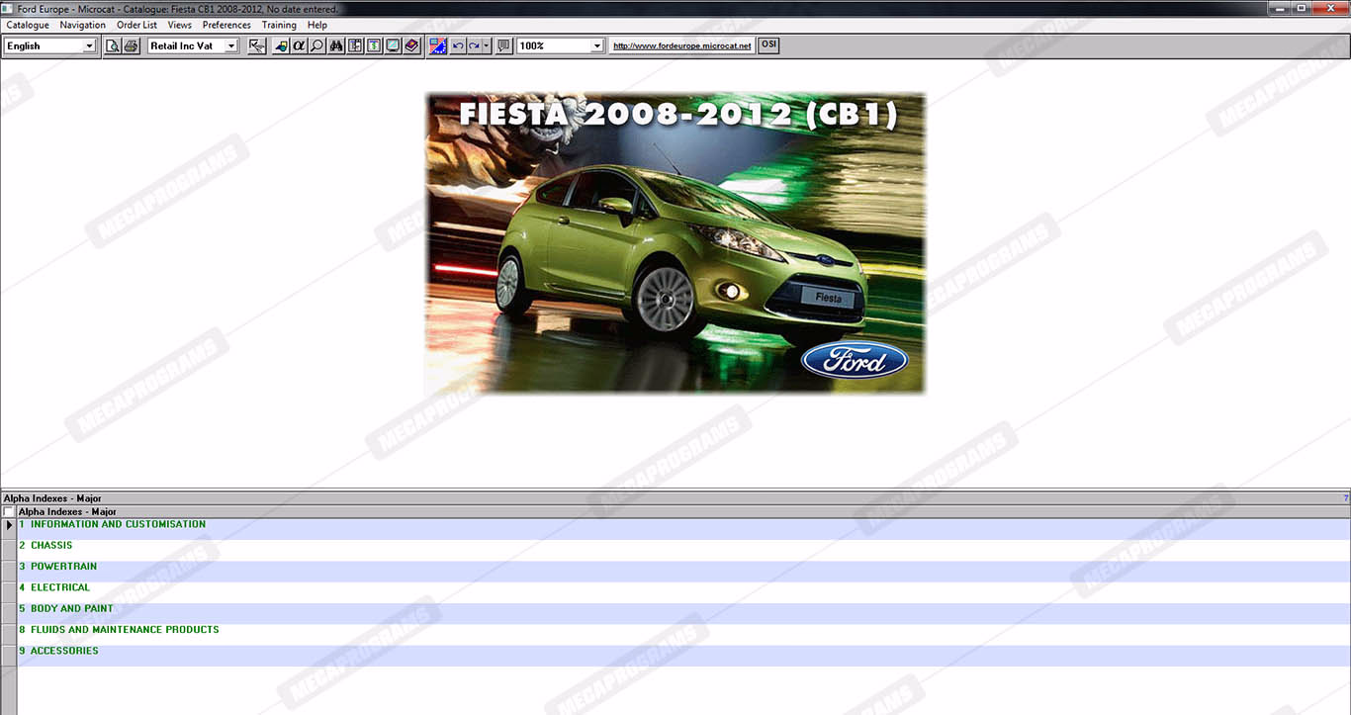Click the alpha symbol index icon
The image size is (1351, 715).
[299, 45]
